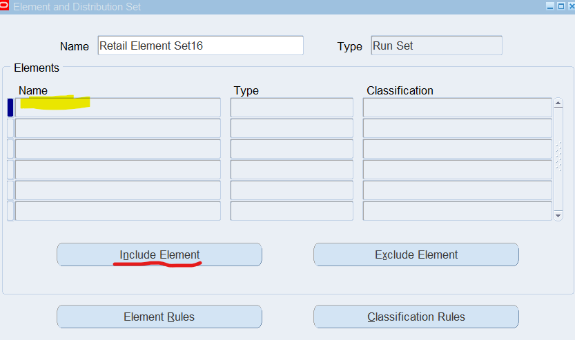Screen dimensions: 575x340
Task: Click the scroll down arrow in Elements list
Action: click(558, 215)
